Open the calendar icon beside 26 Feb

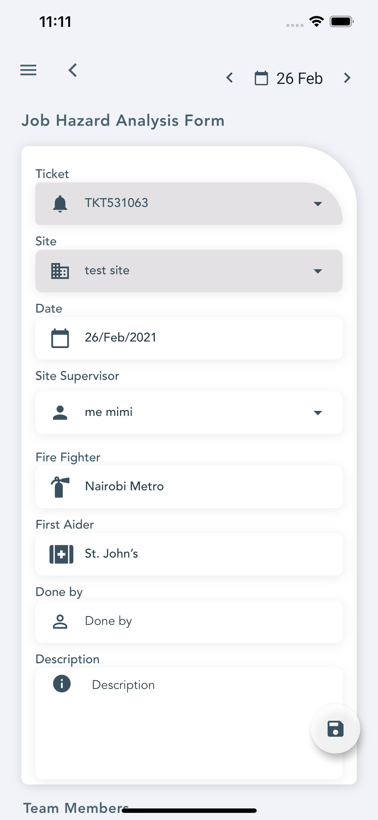coord(261,78)
